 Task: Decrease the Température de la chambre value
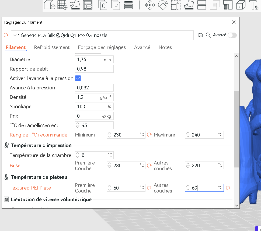click(78, 157)
